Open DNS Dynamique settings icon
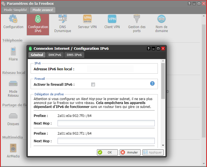Viewport: 207px width, 167px height. tap(63, 19)
